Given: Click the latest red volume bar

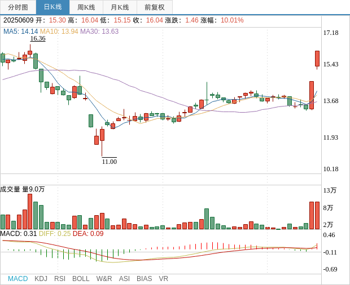Looking at the screenshot, I should (317, 216).
